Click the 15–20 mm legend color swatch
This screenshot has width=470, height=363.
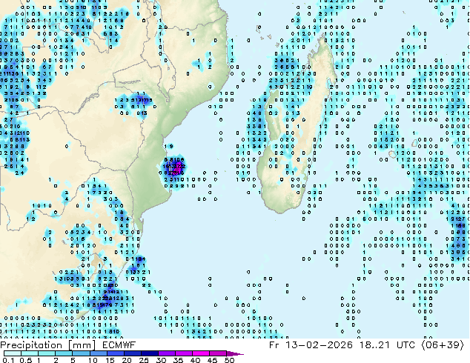click(x=116, y=353)
